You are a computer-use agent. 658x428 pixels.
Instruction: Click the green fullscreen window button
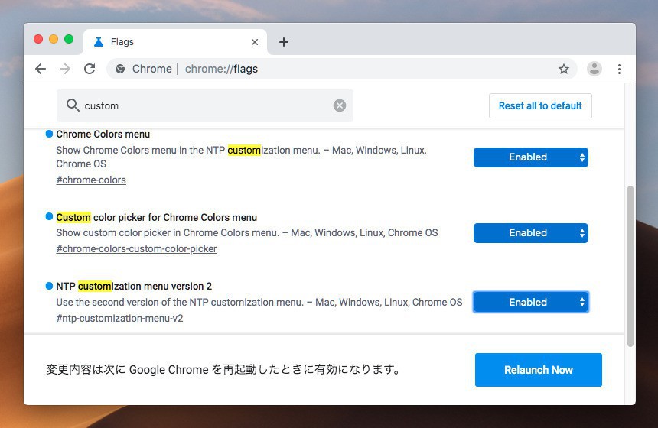[x=69, y=39]
